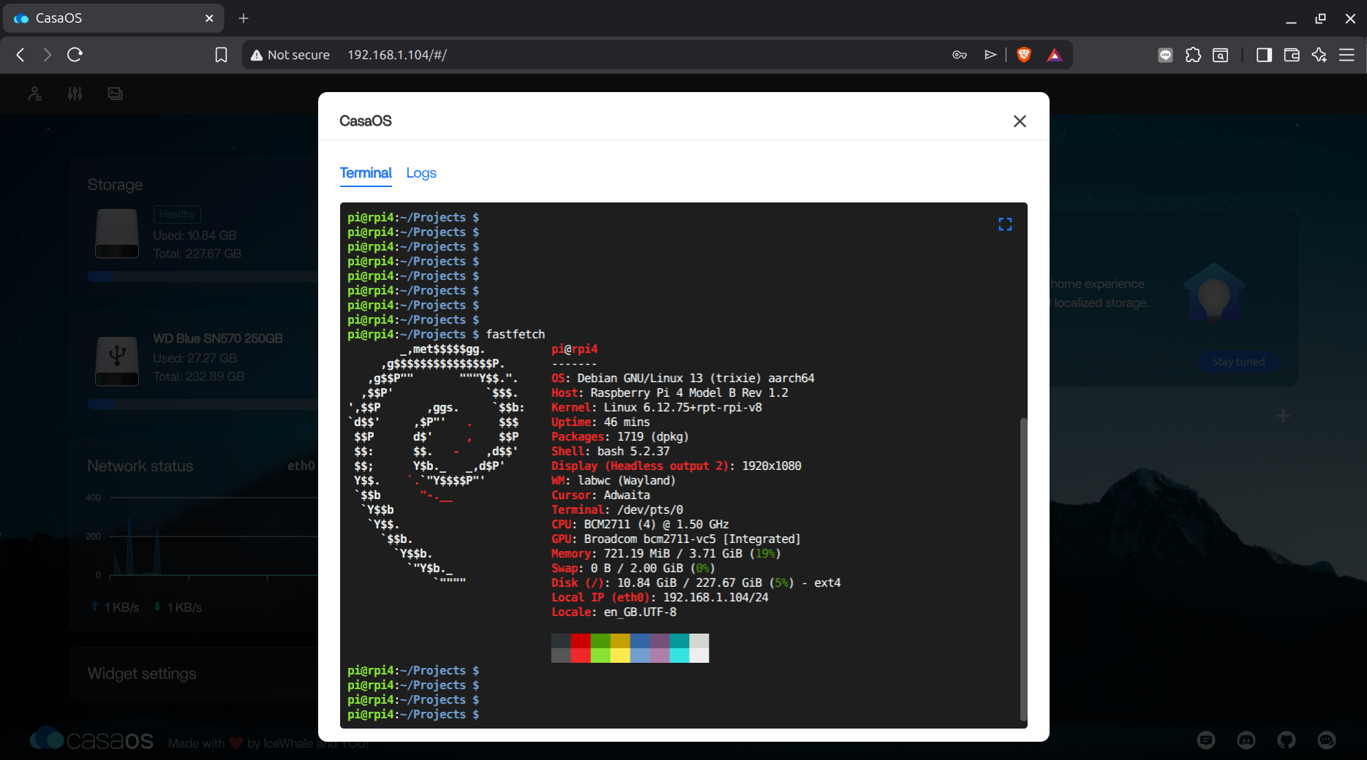Toggle the browser sidebar panel

[x=1264, y=55]
